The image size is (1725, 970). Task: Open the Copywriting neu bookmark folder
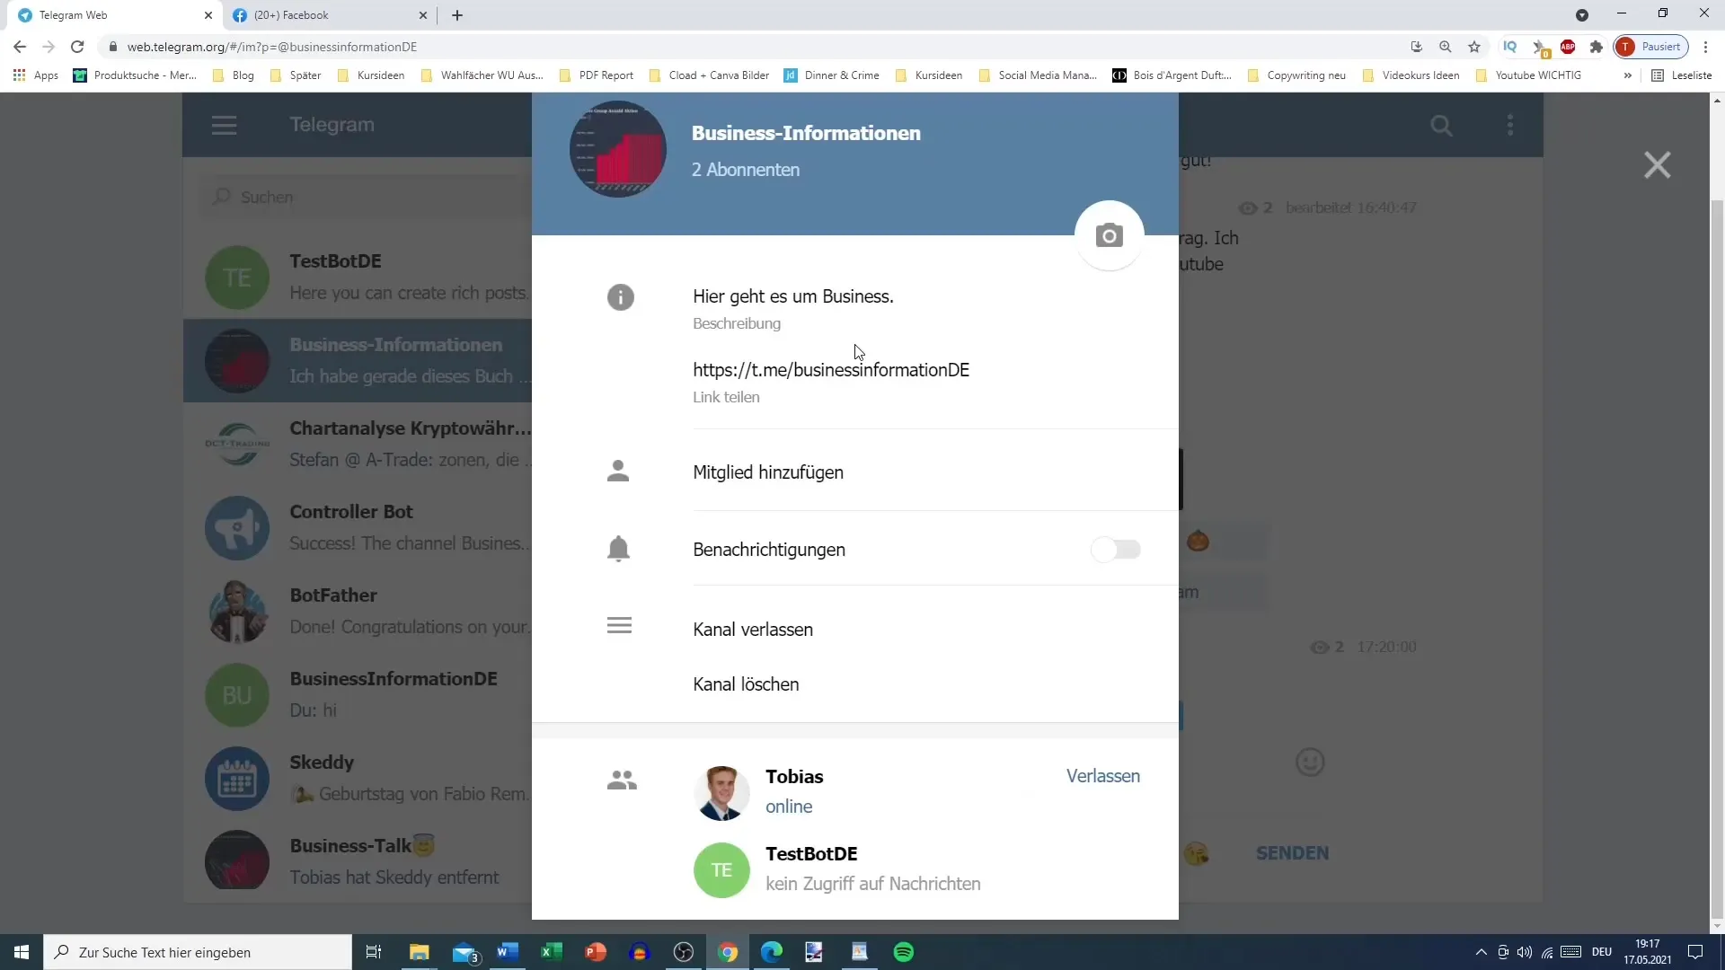(x=1296, y=75)
